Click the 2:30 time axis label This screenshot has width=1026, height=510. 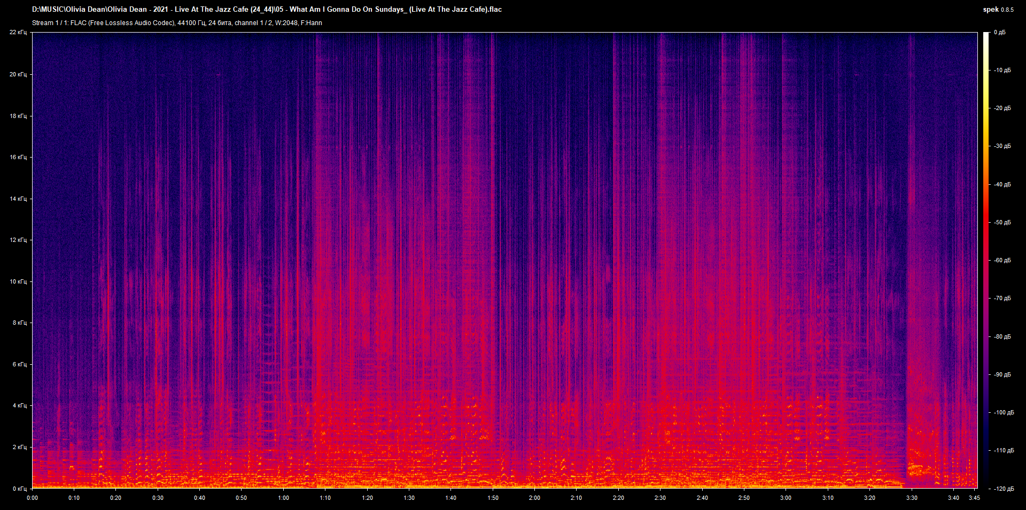(x=660, y=498)
